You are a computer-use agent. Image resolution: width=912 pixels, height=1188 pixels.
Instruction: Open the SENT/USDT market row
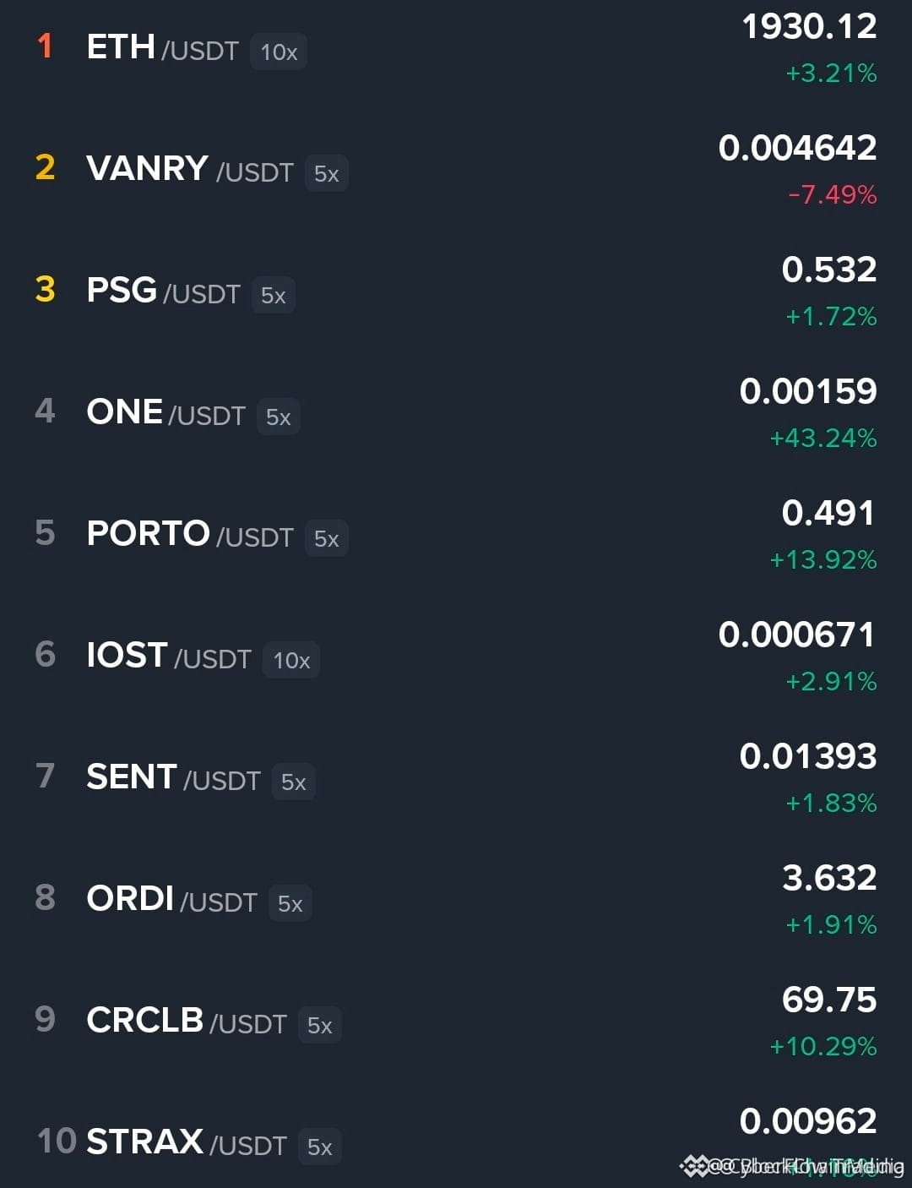click(x=456, y=778)
